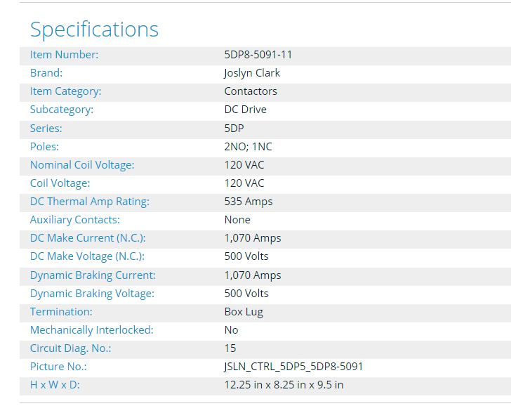Click the Circuit Diag. No. label
The height and width of the screenshot is (406, 516).
coord(70,348)
